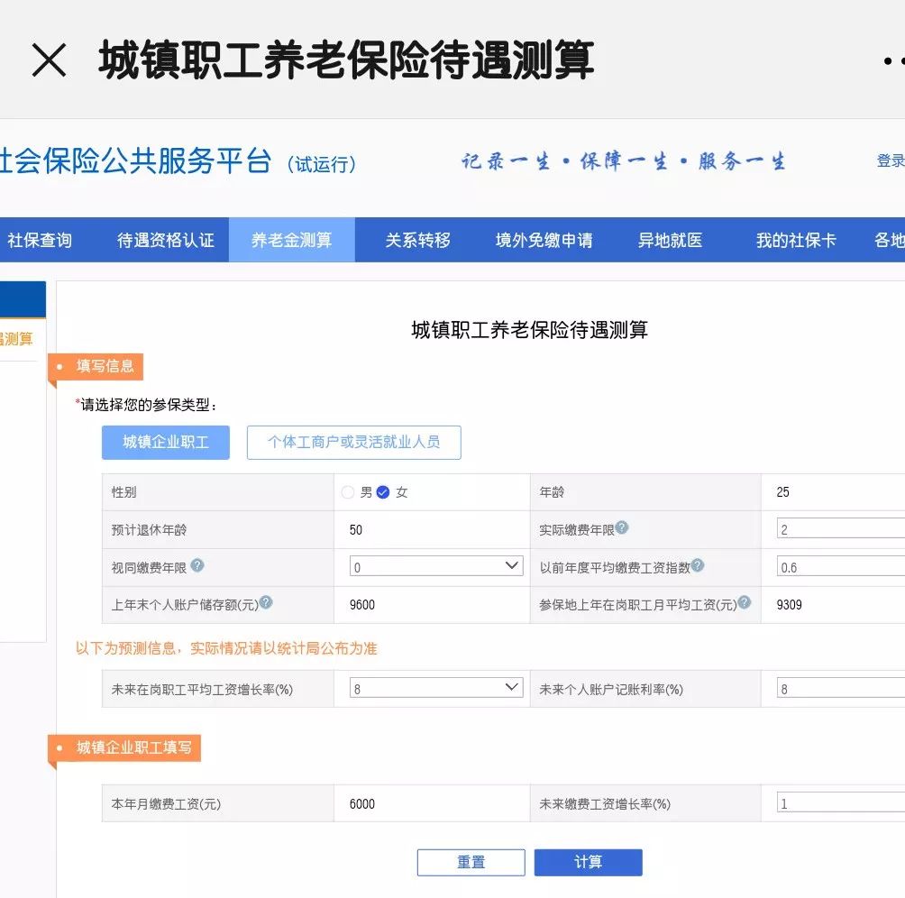This screenshot has height=898, width=905.
Task: Open the 视同缴费年限 dropdown
Action: 436,566
